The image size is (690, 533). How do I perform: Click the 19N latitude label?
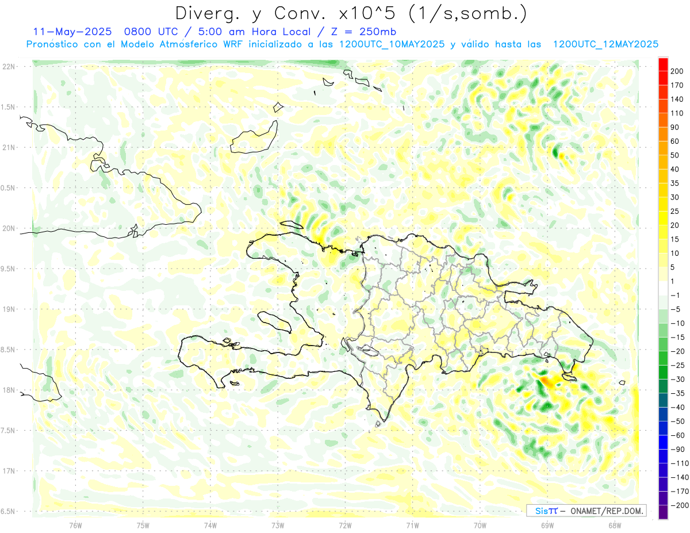click(9, 309)
